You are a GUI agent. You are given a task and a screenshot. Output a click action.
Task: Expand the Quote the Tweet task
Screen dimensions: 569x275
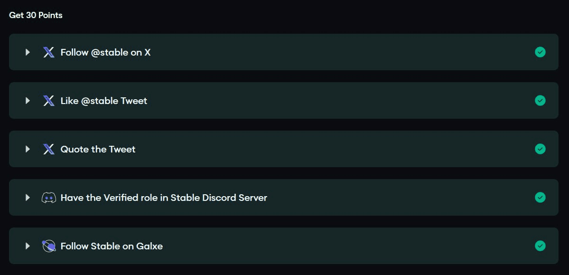point(28,149)
